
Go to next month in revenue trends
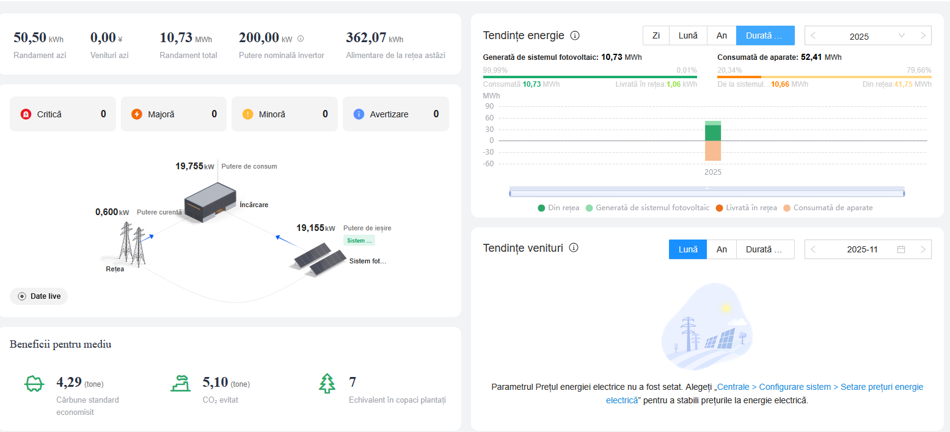click(923, 249)
